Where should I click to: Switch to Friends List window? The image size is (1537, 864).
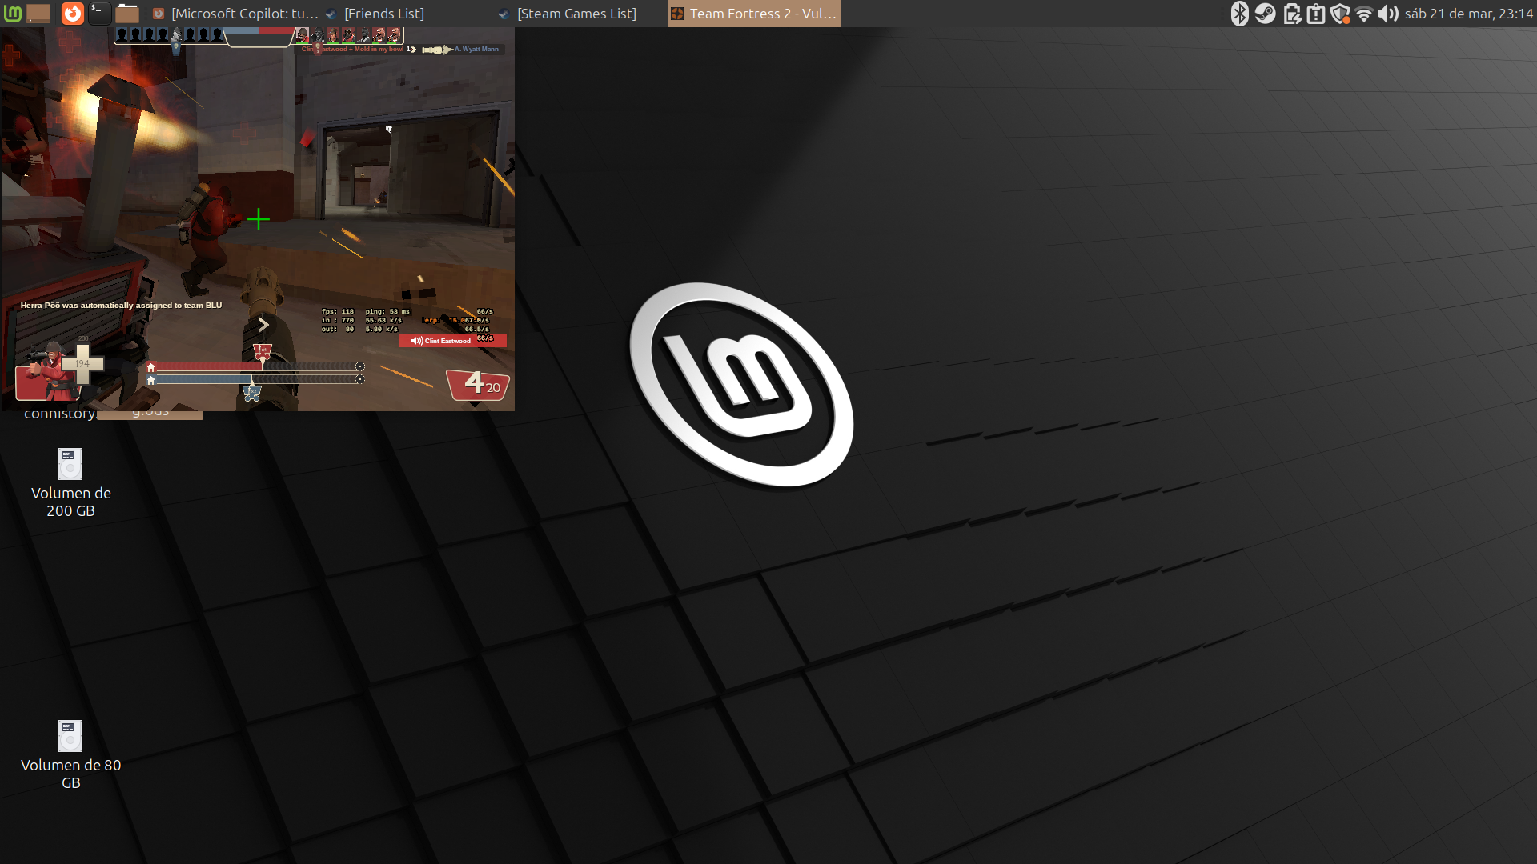click(x=376, y=13)
